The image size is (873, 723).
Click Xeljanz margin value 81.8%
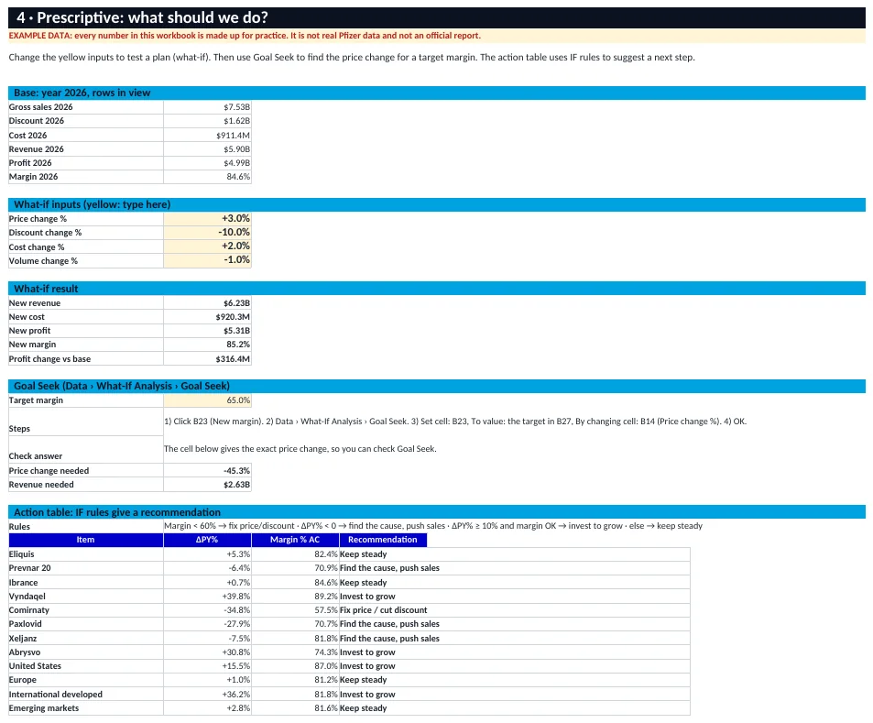click(295, 639)
